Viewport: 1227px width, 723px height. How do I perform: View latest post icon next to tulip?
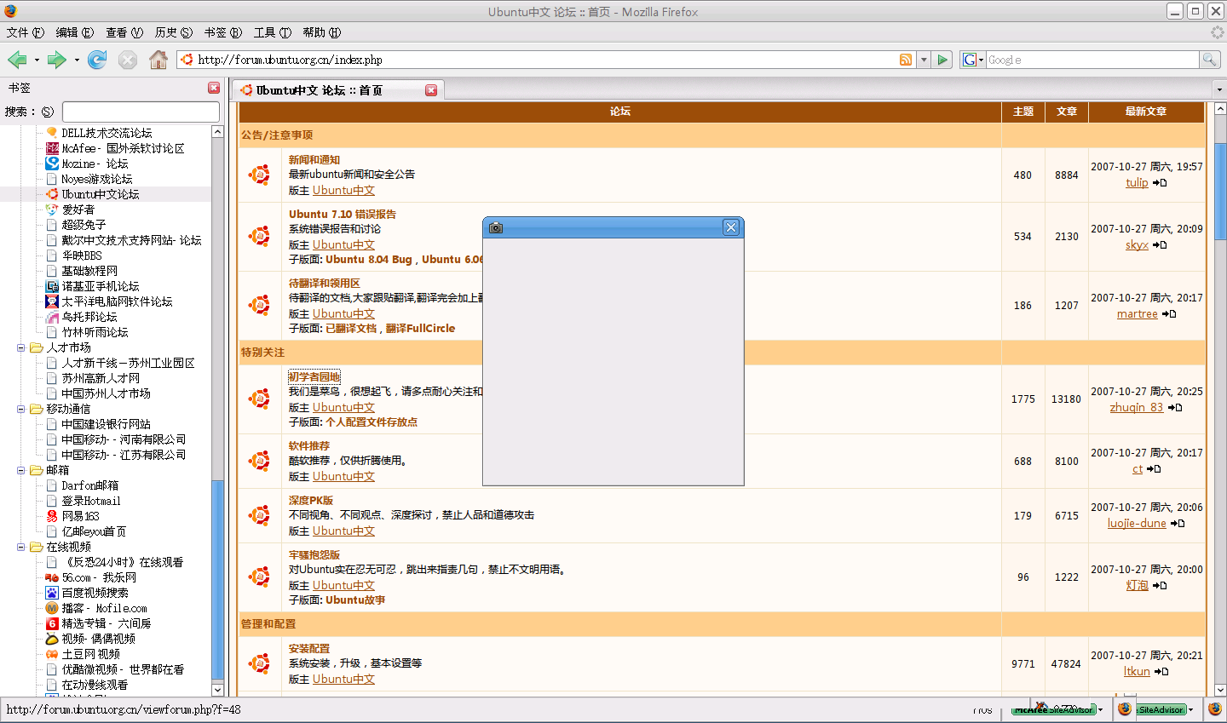point(1160,183)
